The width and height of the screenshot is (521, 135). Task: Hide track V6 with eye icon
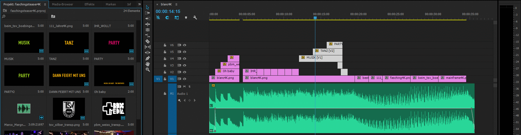point(185,45)
